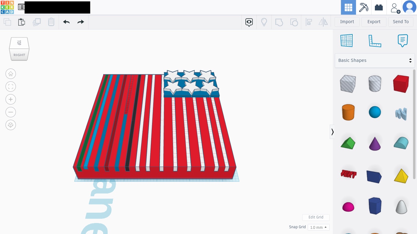Screen dimensions: 417x234
Task: Click the Undo arrow
Action: point(66,22)
